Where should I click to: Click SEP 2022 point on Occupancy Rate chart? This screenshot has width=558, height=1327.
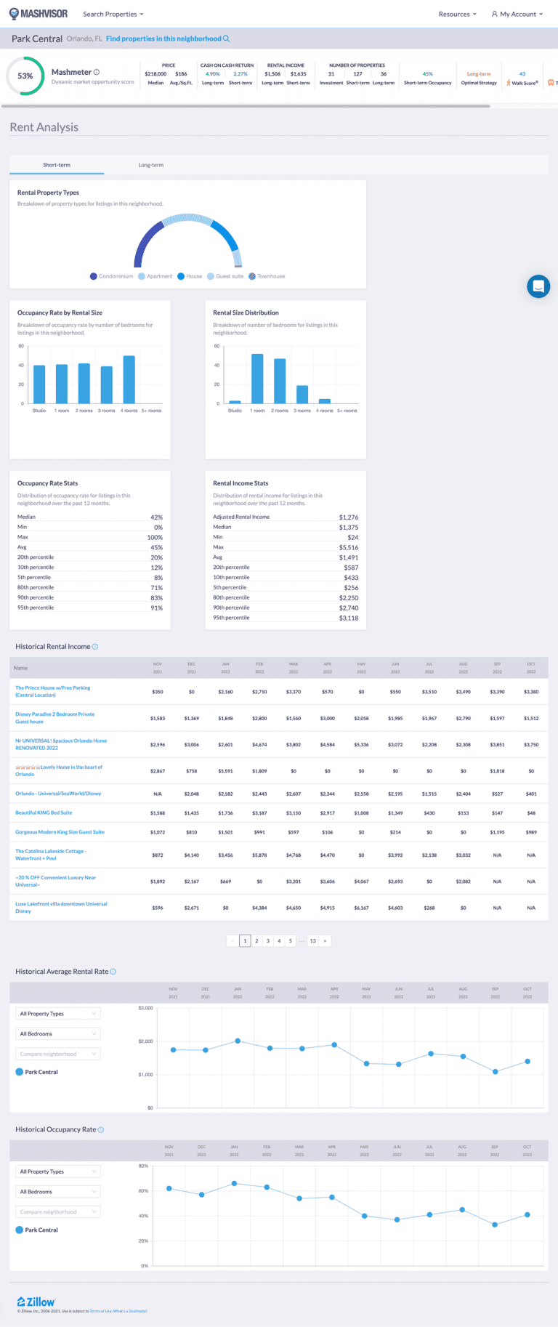click(x=495, y=1225)
